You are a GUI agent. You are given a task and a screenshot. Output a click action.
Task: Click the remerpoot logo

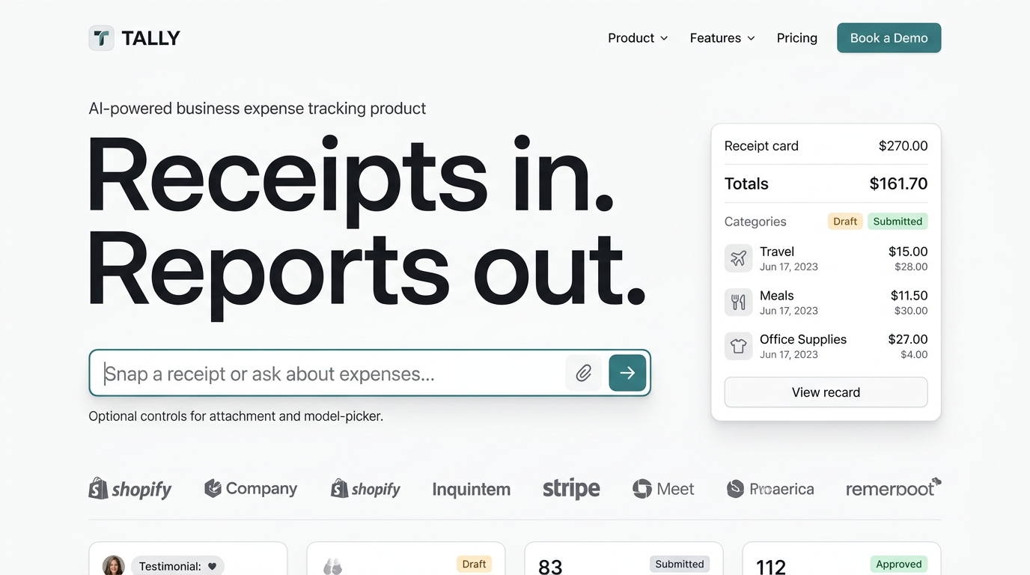[893, 488]
